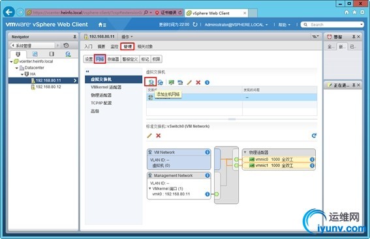The width and height of the screenshot is (370, 239).
Task: Switch to Storage inventory icon
Action: coord(52,54)
